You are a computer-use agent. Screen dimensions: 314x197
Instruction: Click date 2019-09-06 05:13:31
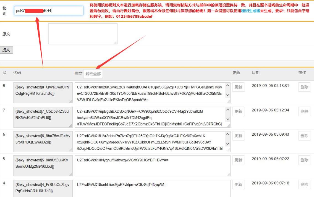pos(270,86)
